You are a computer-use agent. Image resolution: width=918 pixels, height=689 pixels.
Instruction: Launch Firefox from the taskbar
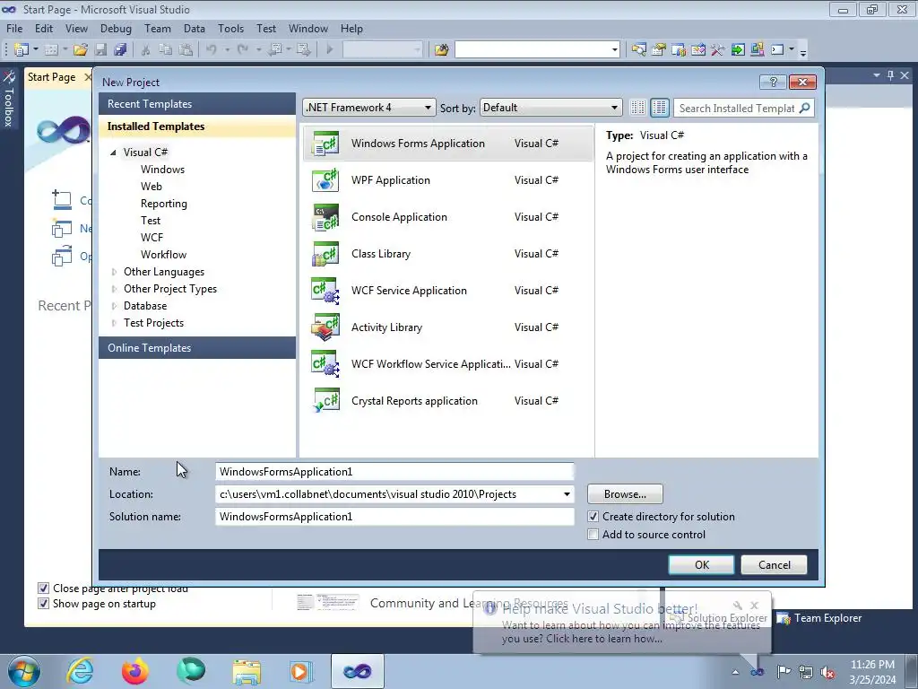point(134,671)
